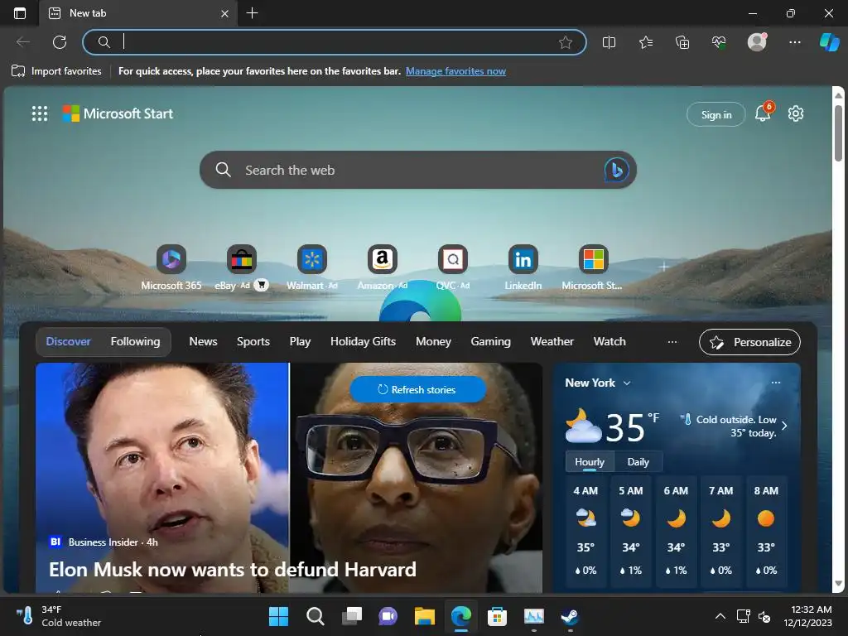The height and width of the screenshot is (636, 848).
Task: Open the Collections icon
Action: 682,42
